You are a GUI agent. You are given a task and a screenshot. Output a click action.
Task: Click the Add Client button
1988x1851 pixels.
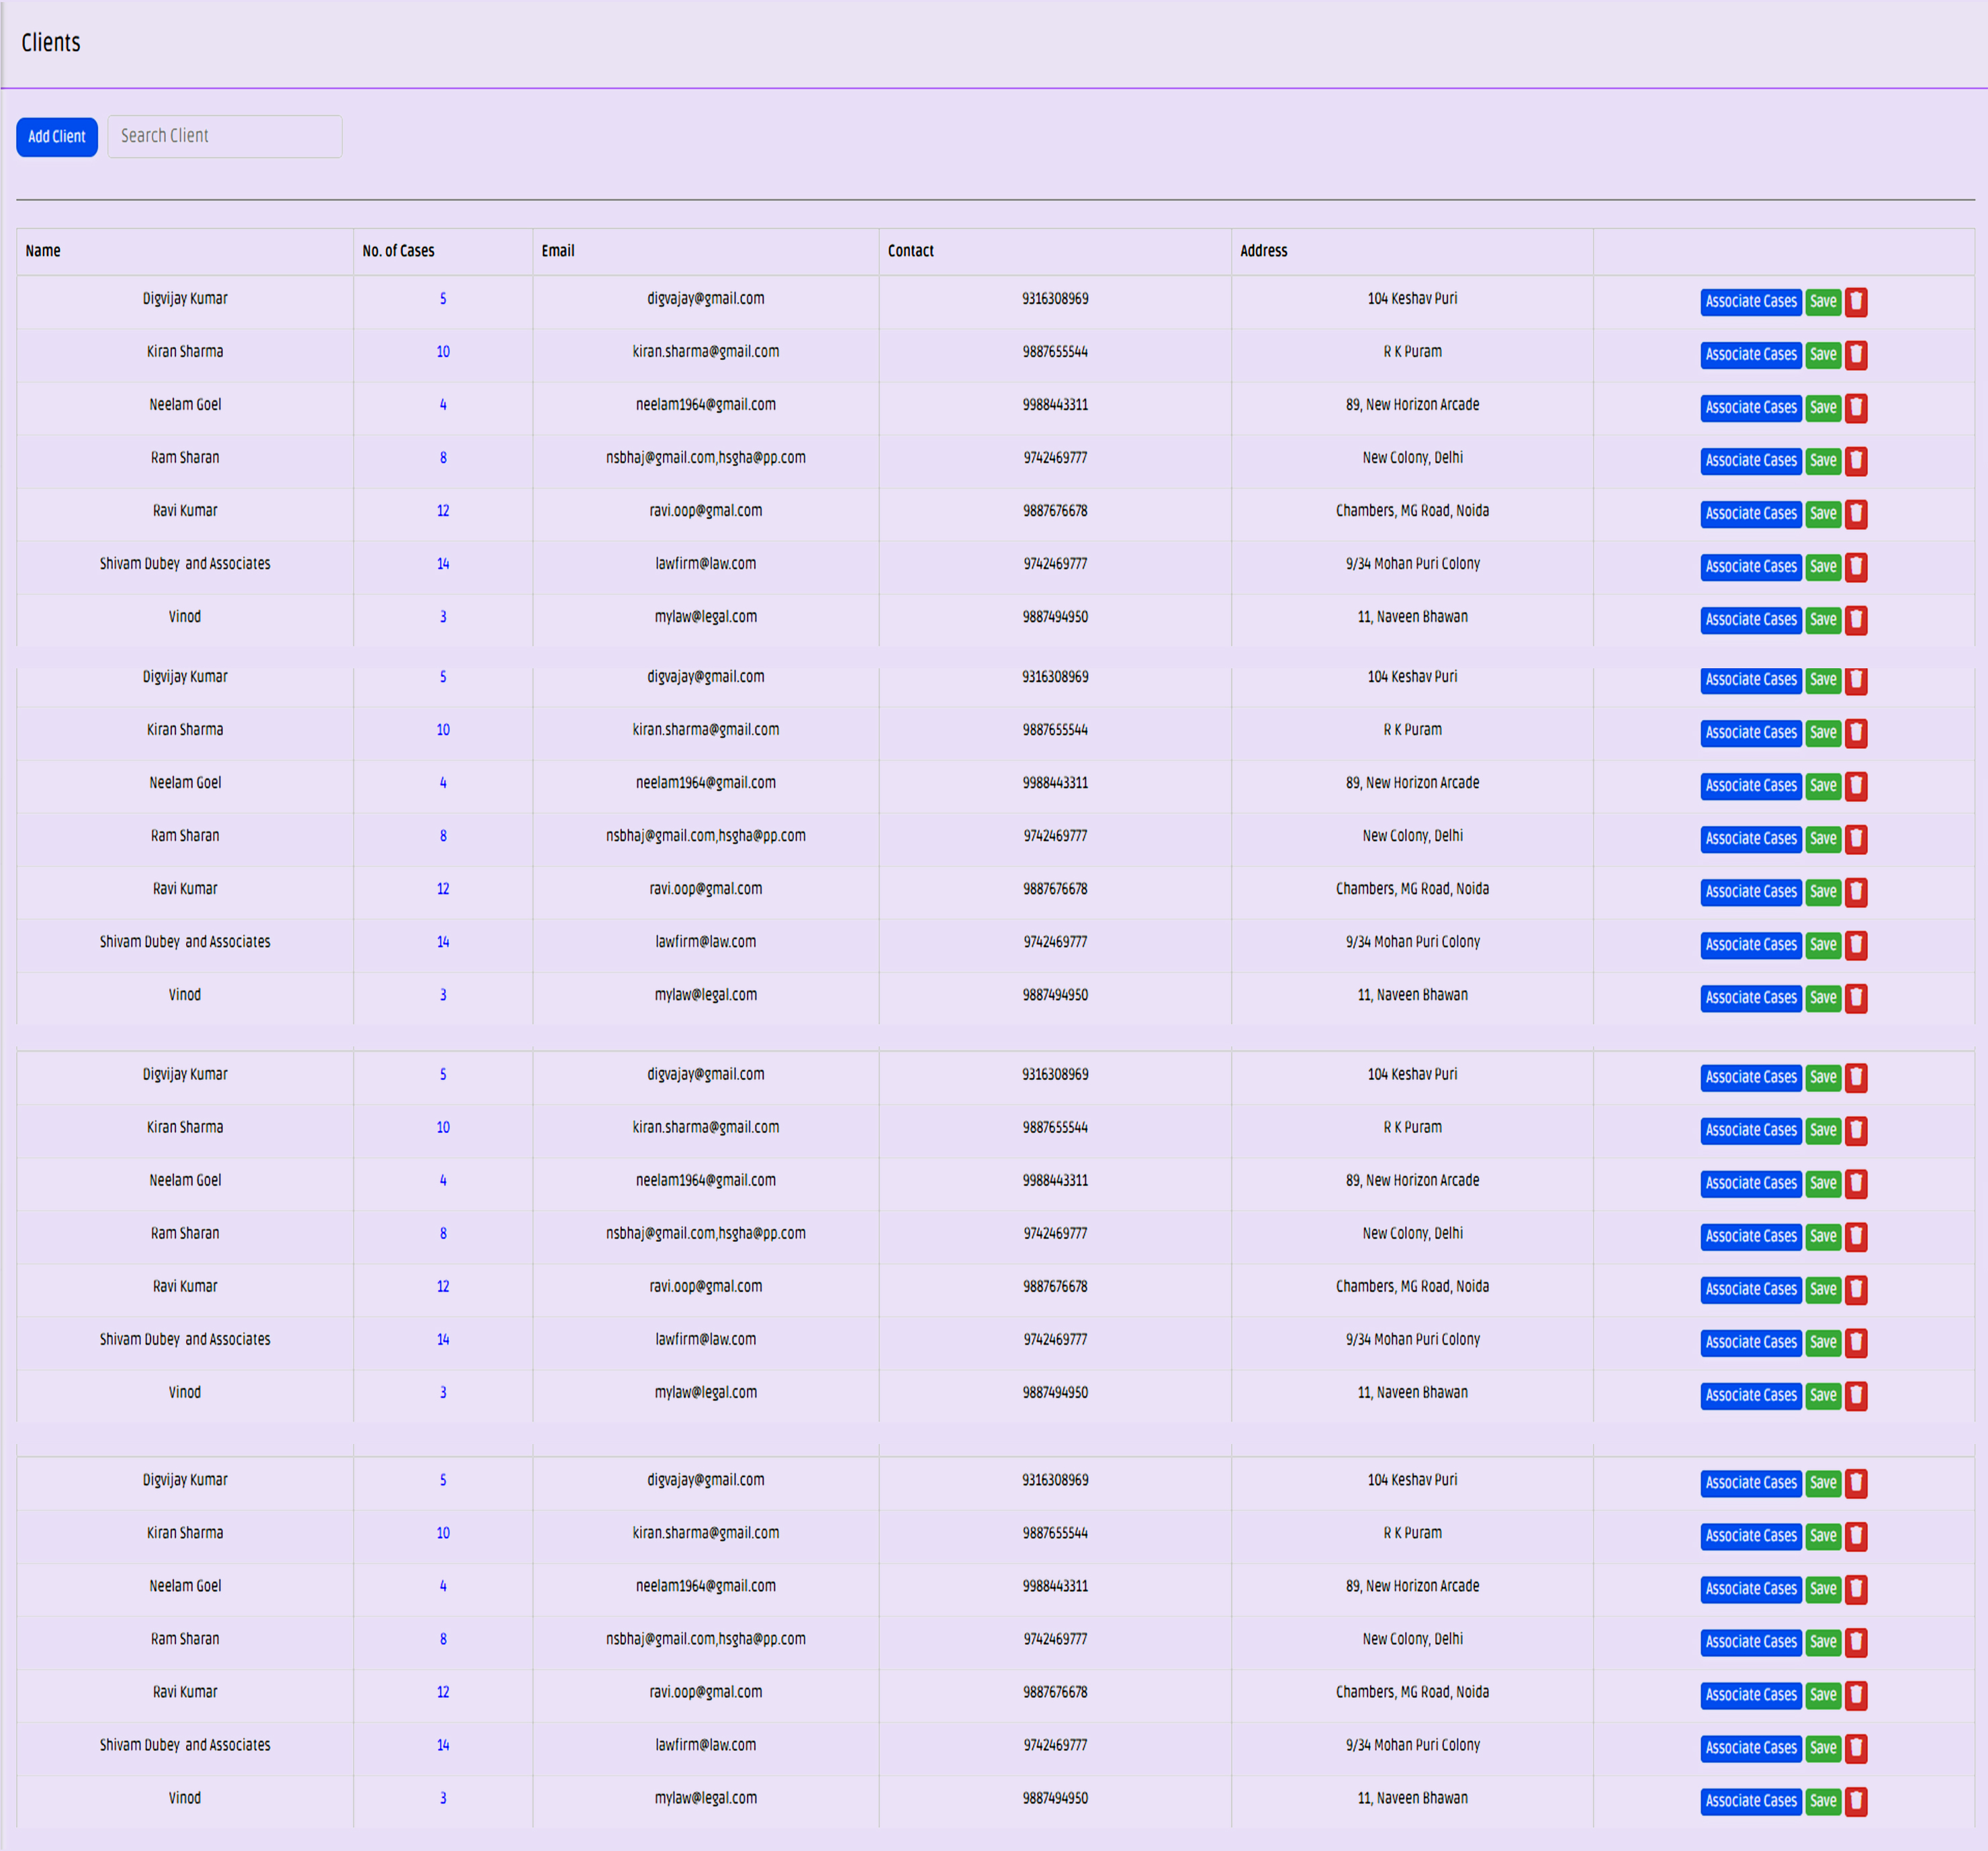point(57,137)
